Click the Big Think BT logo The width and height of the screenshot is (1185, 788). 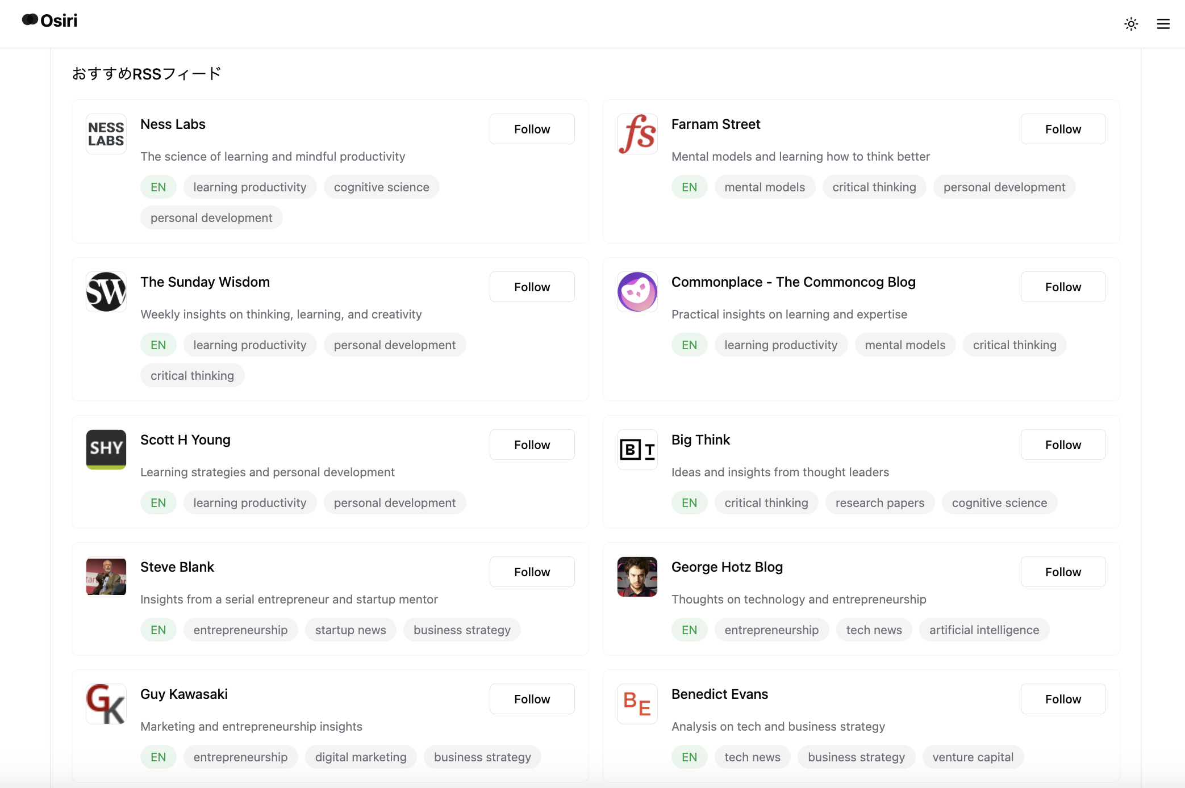click(637, 450)
